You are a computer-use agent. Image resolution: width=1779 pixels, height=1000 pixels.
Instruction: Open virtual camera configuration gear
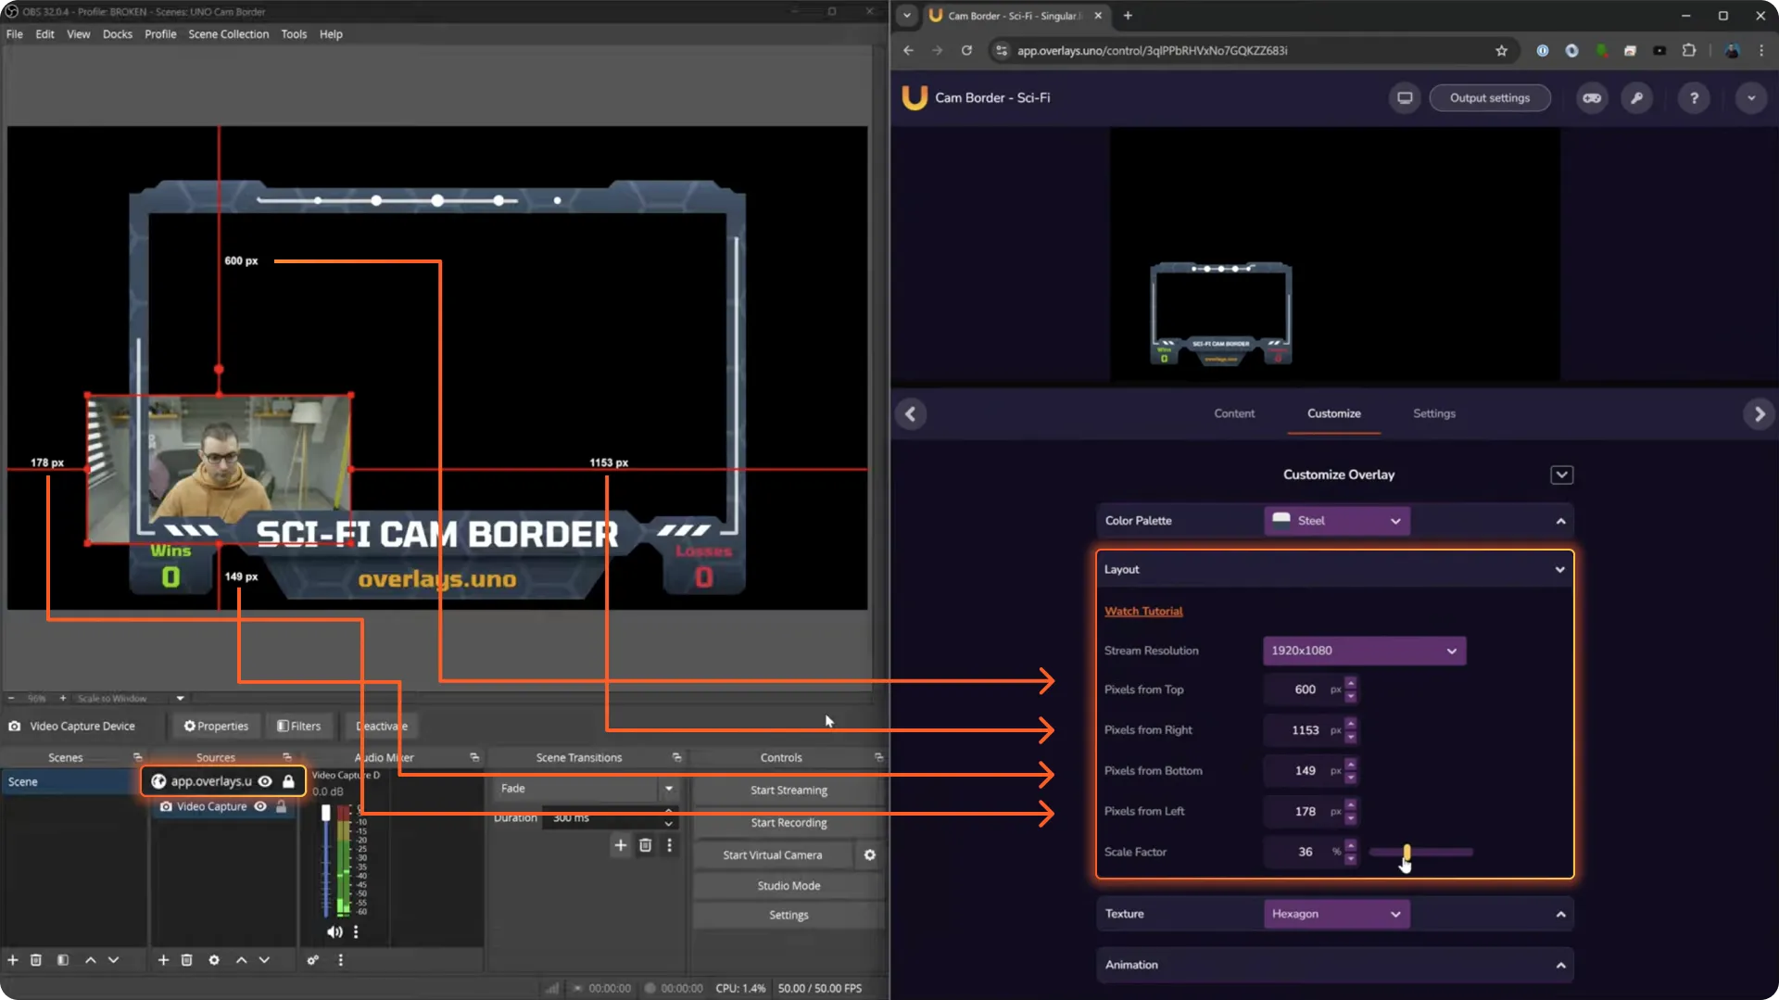pos(870,854)
